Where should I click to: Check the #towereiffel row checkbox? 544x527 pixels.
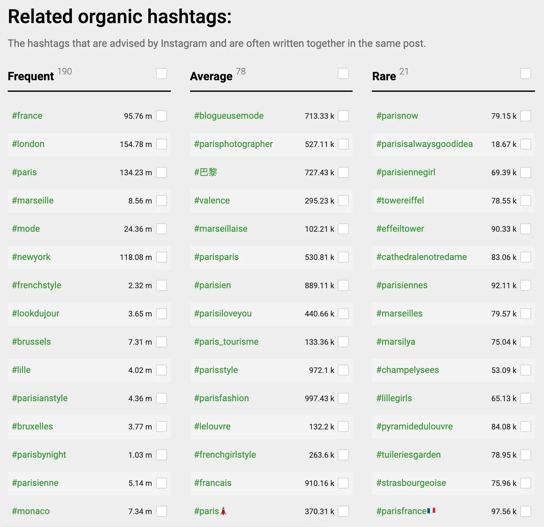(526, 201)
